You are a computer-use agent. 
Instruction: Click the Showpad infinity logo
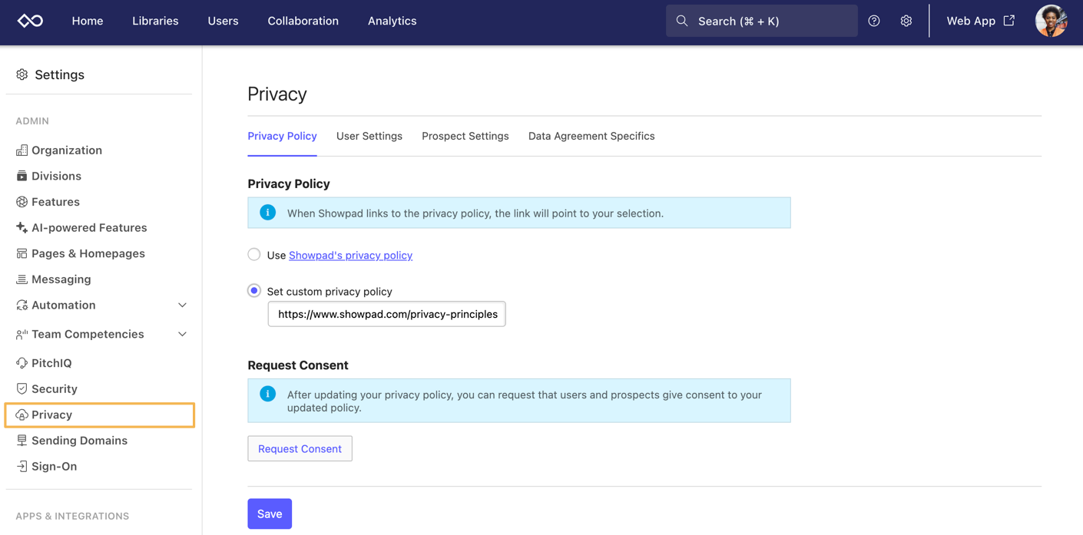[31, 21]
